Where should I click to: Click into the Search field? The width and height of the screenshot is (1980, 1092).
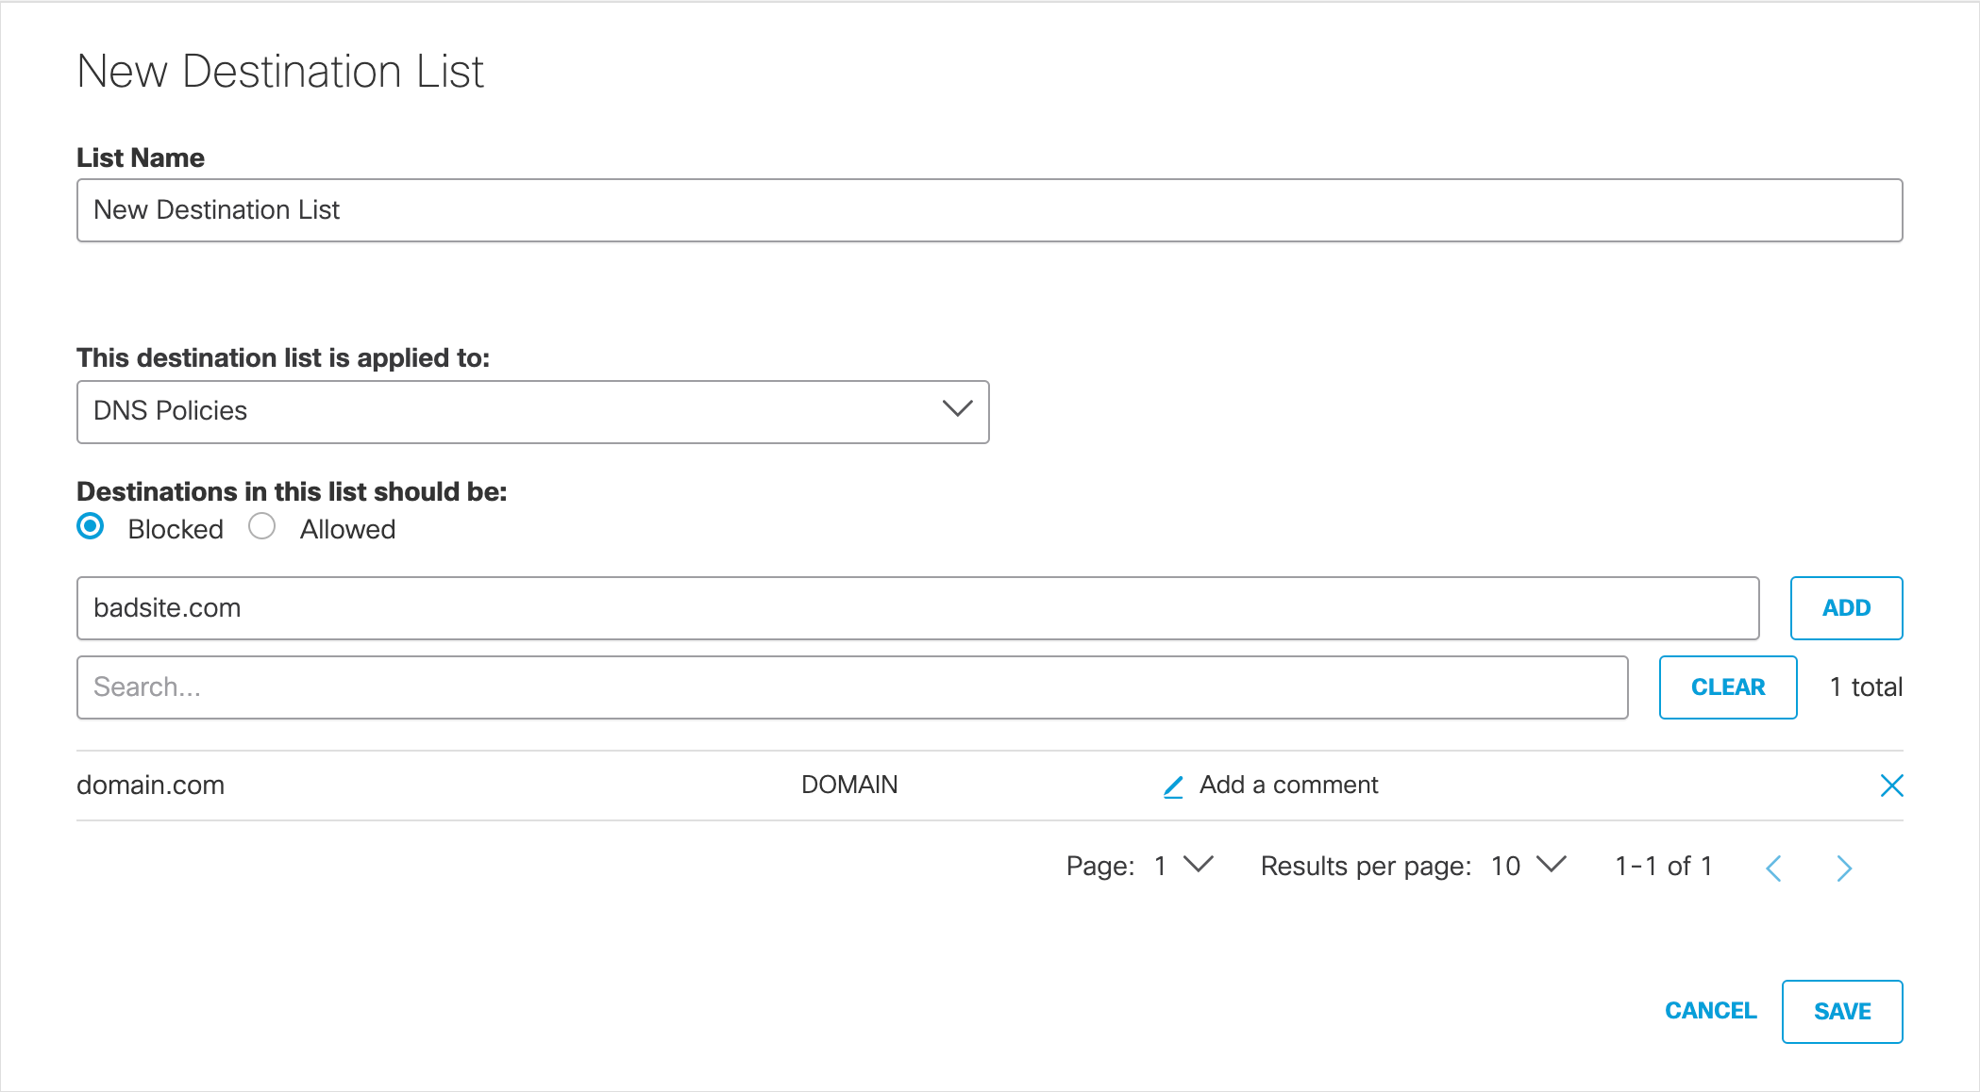pyautogui.click(x=852, y=687)
